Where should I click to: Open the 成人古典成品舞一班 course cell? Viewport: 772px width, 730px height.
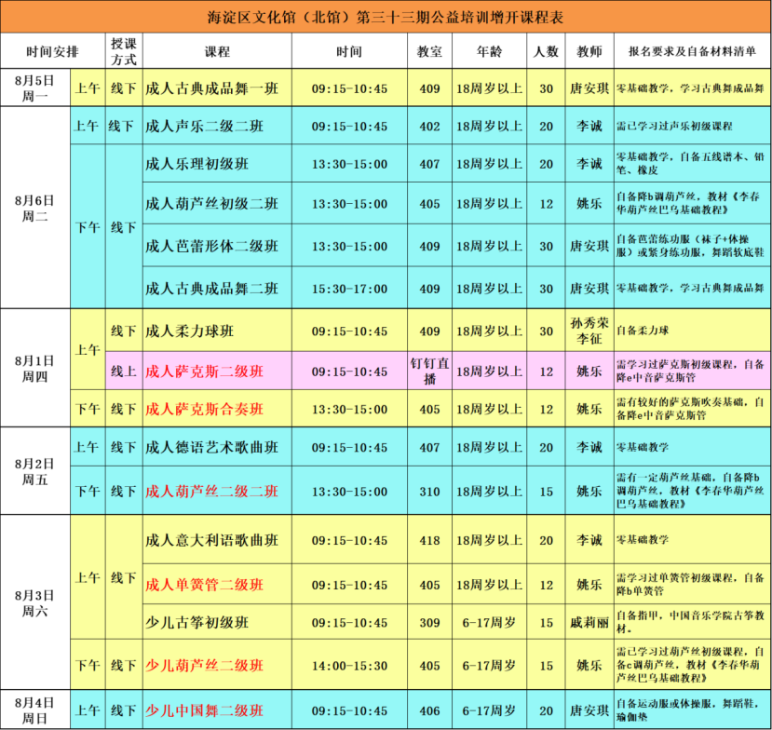(212, 88)
